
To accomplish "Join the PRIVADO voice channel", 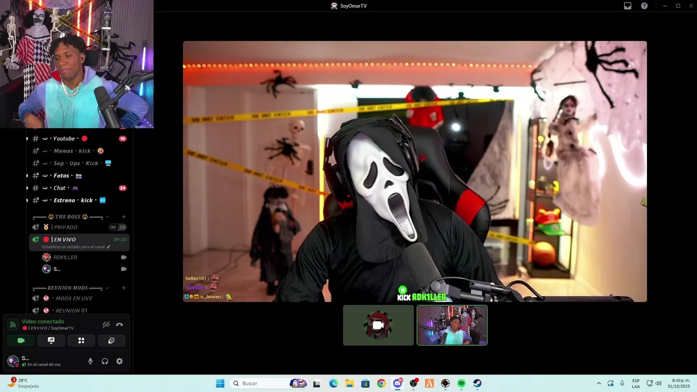I will click(x=80, y=227).
